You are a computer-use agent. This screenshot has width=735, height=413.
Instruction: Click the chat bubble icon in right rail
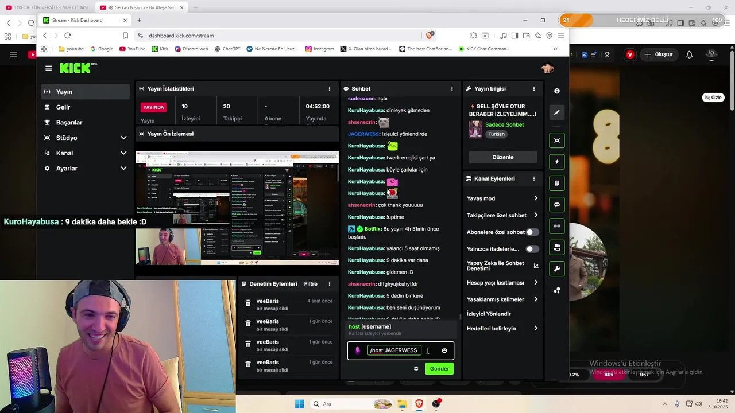click(556, 205)
